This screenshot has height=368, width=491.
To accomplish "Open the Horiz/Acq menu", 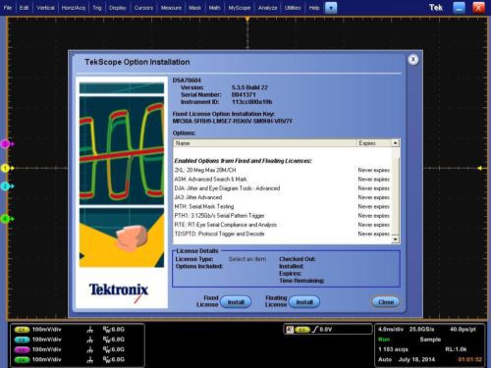I will [74, 8].
